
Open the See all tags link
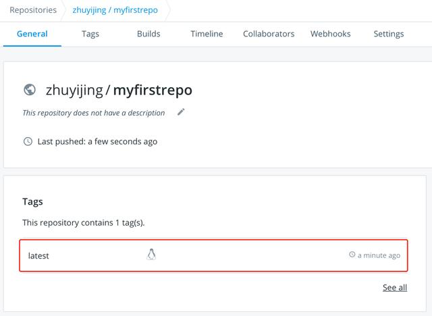coord(395,288)
